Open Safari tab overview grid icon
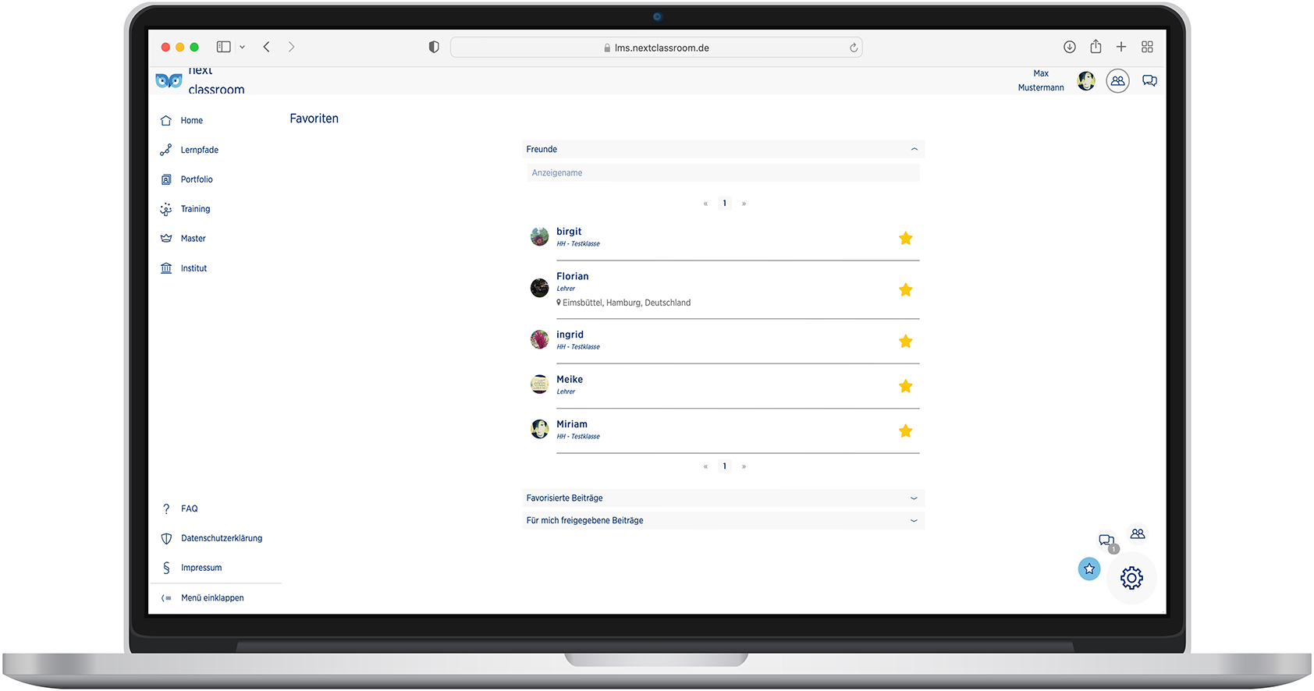The image size is (1314, 691). pyautogui.click(x=1147, y=47)
